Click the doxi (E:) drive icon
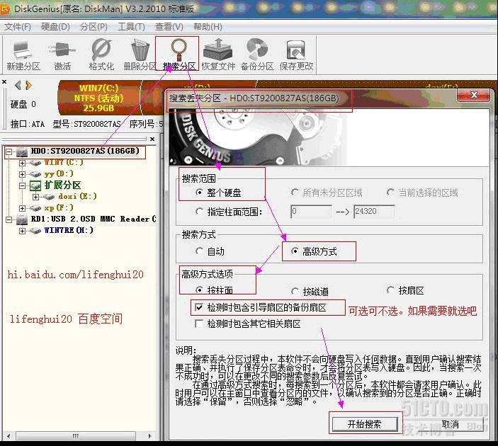Screen dimensions: 498x446 (49, 197)
